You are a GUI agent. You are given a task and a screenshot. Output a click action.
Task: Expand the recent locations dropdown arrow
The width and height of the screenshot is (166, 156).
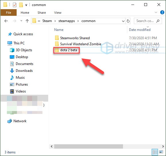21,21
